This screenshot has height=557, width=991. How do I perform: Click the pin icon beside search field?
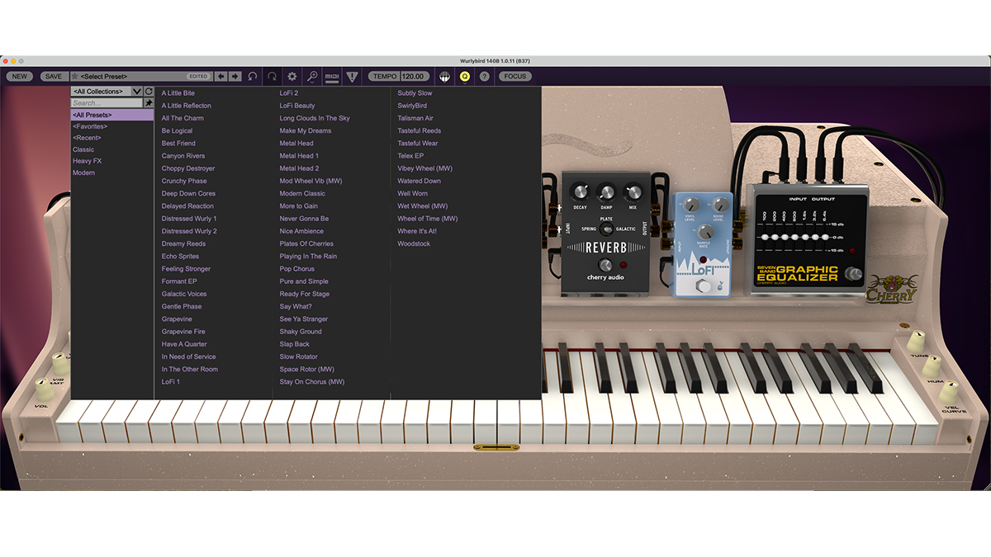tap(149, 103)
